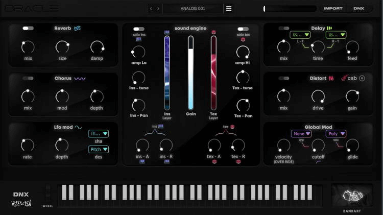383x215 pixels.
Task: Click the Reverb damp knob
Action: pos(97,47)
